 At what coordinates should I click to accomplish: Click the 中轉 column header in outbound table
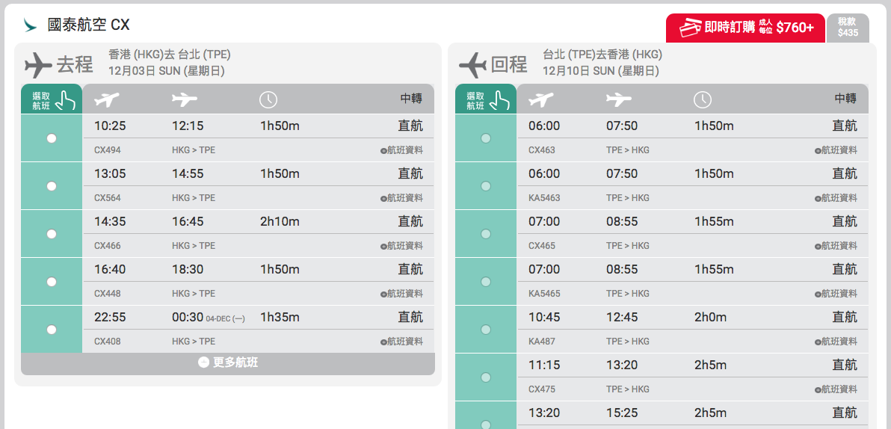click(x=411, y=99)
